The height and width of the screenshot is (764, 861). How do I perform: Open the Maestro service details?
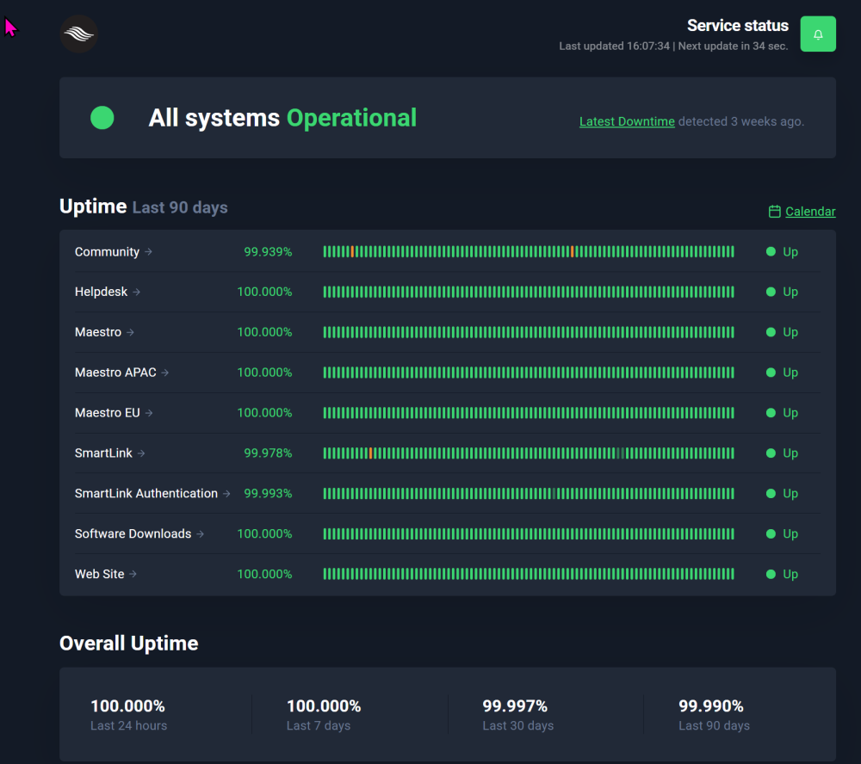point(98,332)
